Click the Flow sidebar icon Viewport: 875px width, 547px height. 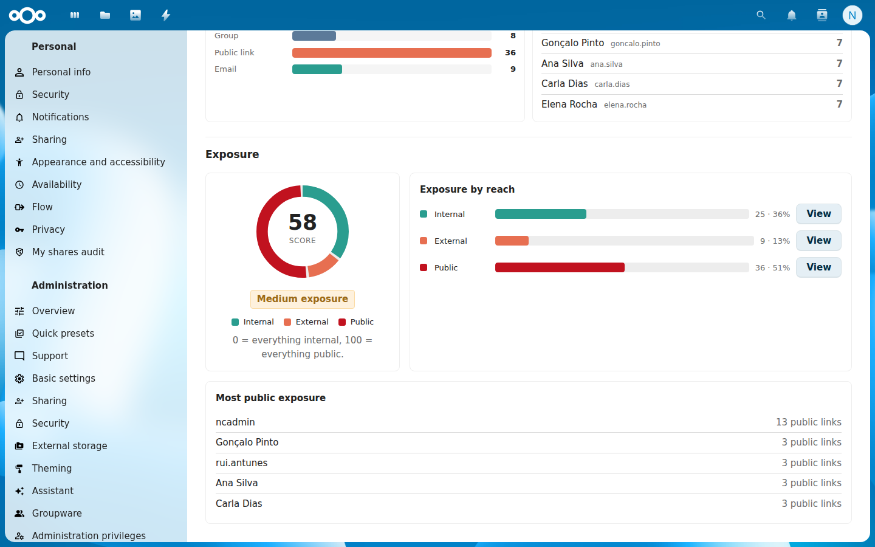pyautogui.click(x=19, y=207)
